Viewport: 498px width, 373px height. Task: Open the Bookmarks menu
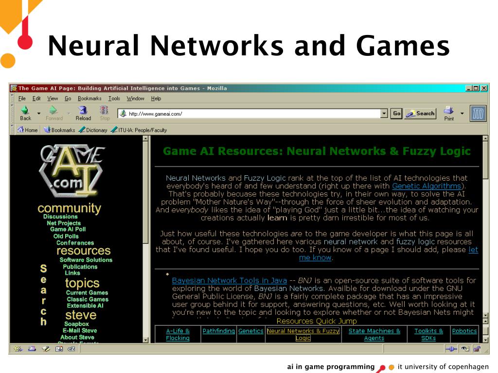pos(89,98)
